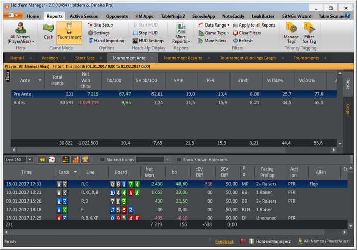Image resolution: width=357 pixels, height=250 pixels.
Task: Apply filters to all reports
Action: [254, 25]
